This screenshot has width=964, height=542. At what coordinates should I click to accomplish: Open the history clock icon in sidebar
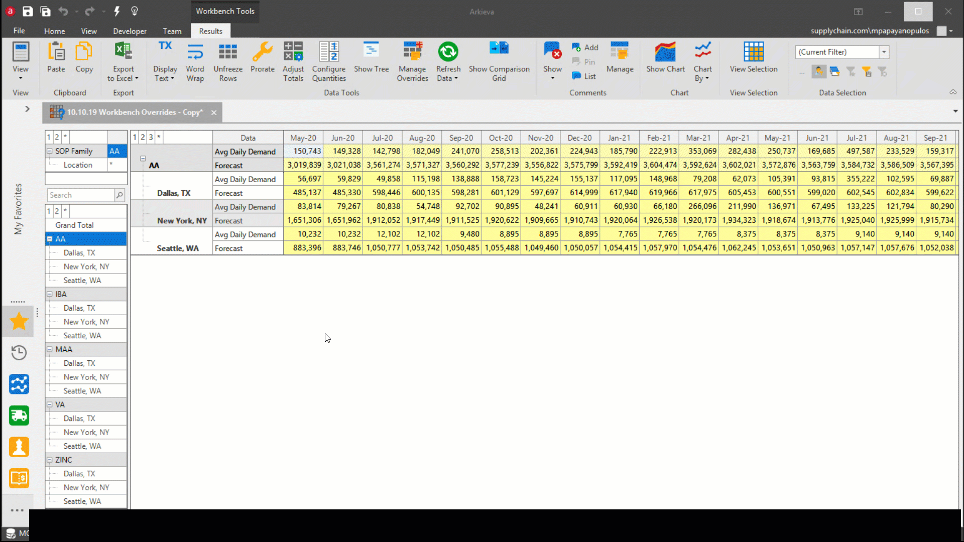tap(19, 353)
